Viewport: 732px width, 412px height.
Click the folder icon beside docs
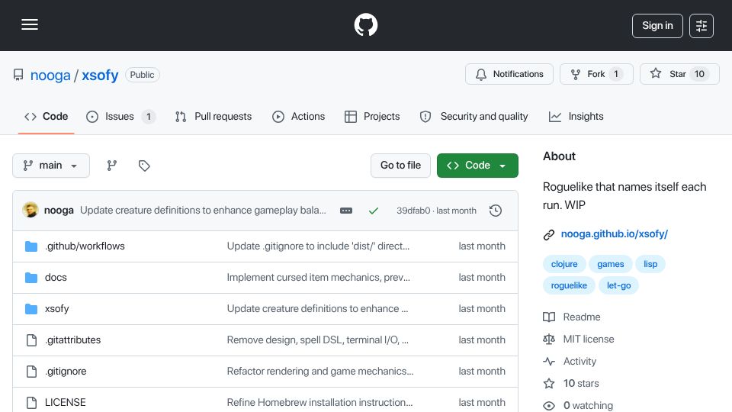coord(31,278)
